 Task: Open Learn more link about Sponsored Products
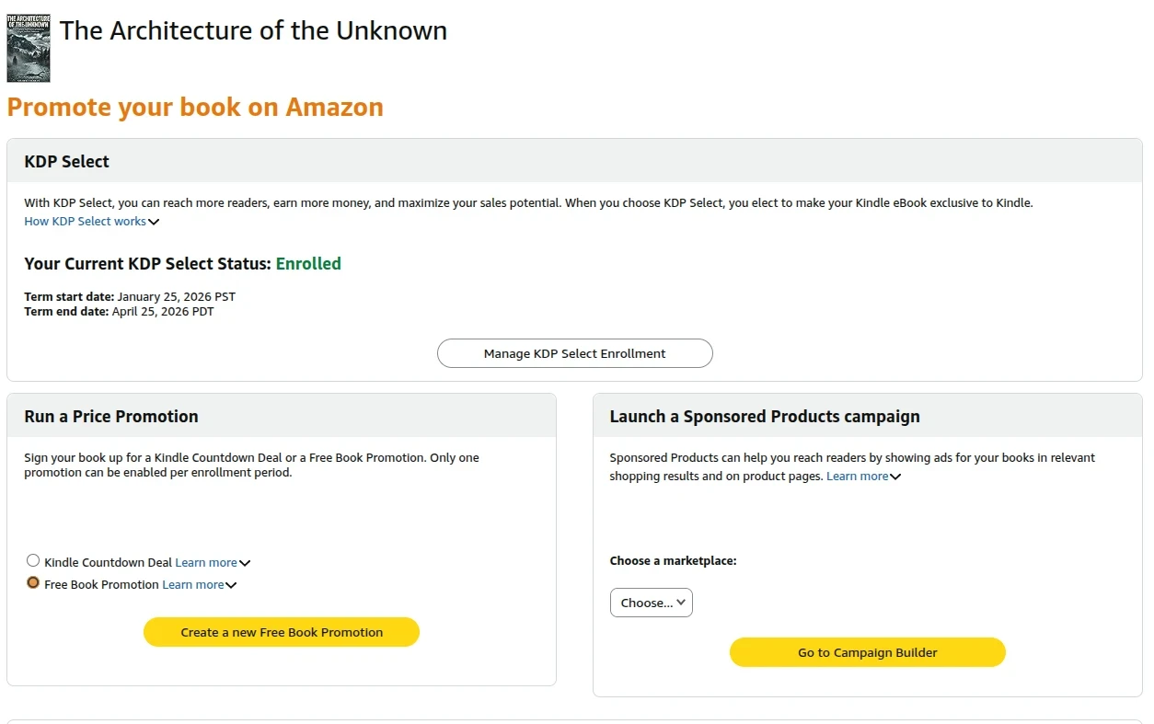pos(857,477)
